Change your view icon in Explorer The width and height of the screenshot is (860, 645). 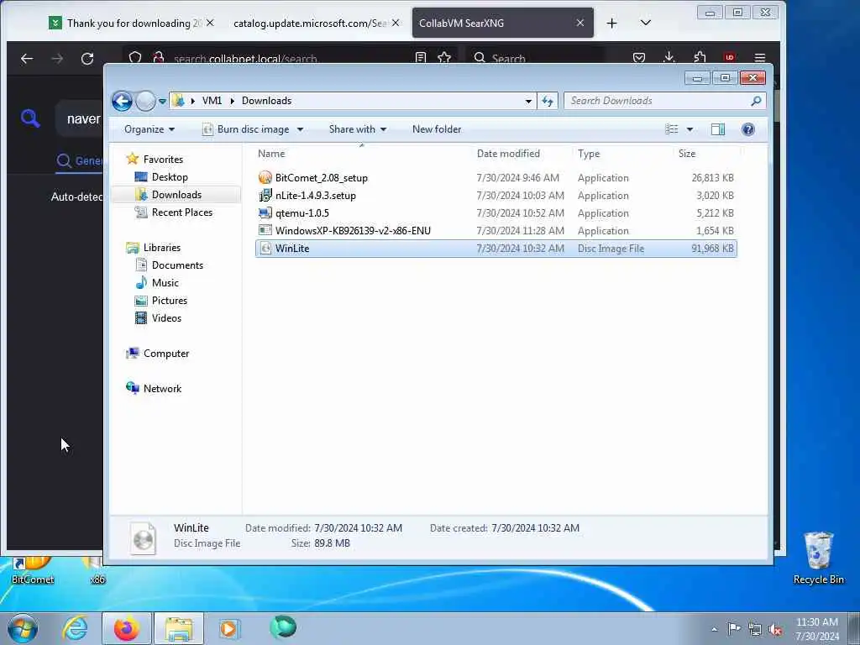point(672,129)
